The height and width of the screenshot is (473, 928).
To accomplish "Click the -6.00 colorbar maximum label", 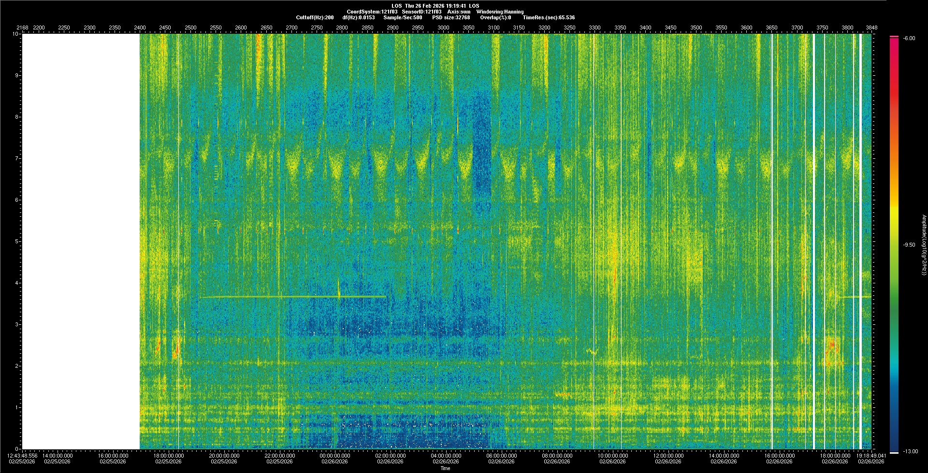I will click(909, 38).
